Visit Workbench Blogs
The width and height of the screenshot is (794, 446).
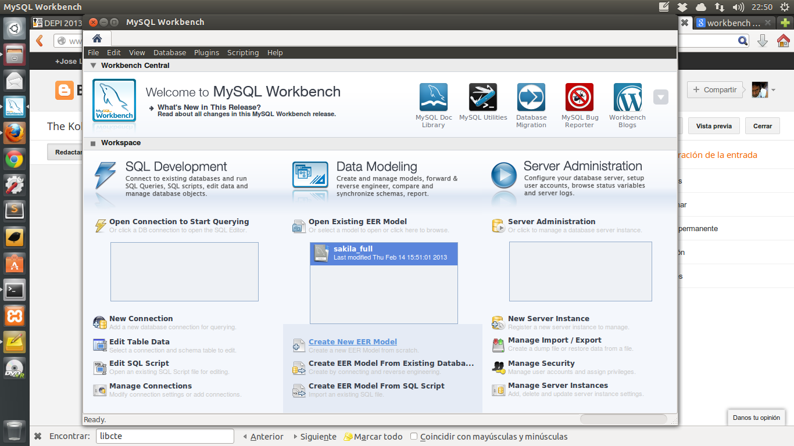click(627, 96)
